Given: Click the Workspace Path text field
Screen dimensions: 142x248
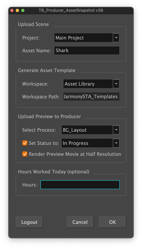Looking at the screenshot, I should tap(91, 96).
